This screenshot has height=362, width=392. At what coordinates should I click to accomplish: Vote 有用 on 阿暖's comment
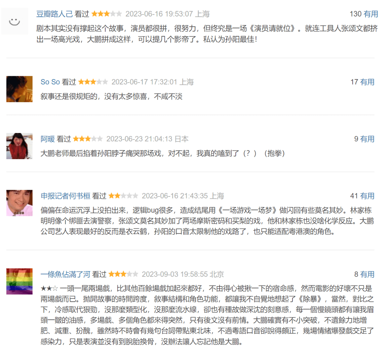pos(367,139)
